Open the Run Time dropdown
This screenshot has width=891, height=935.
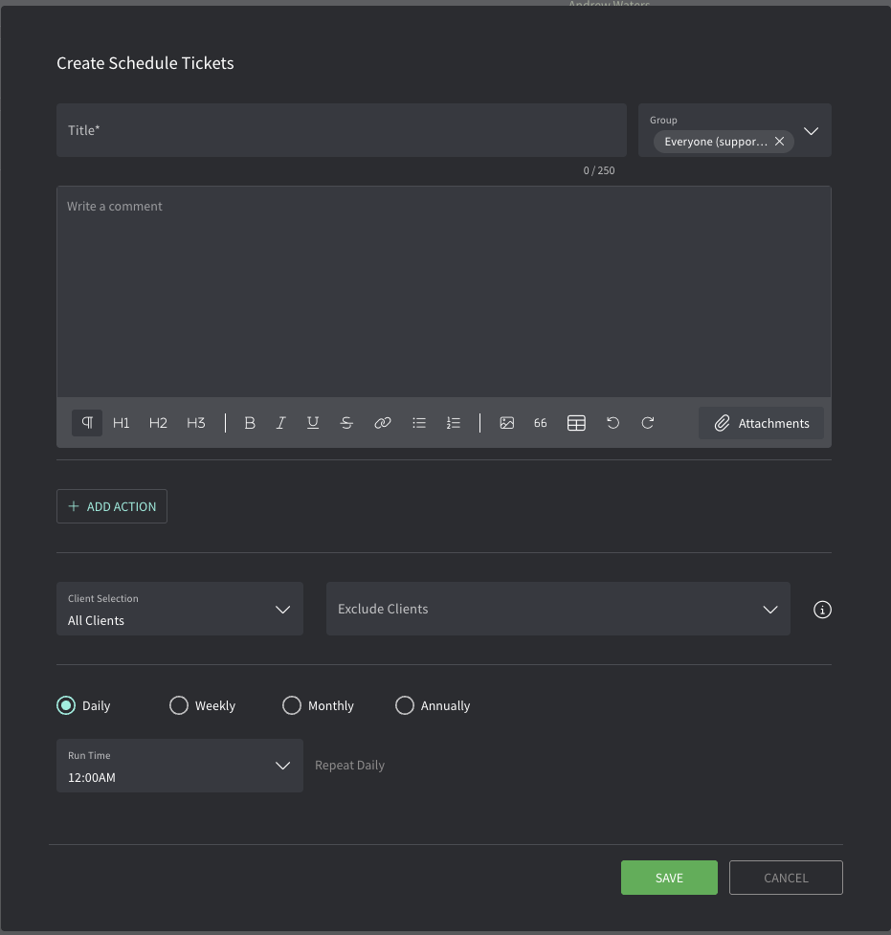[x=180, y=766]
